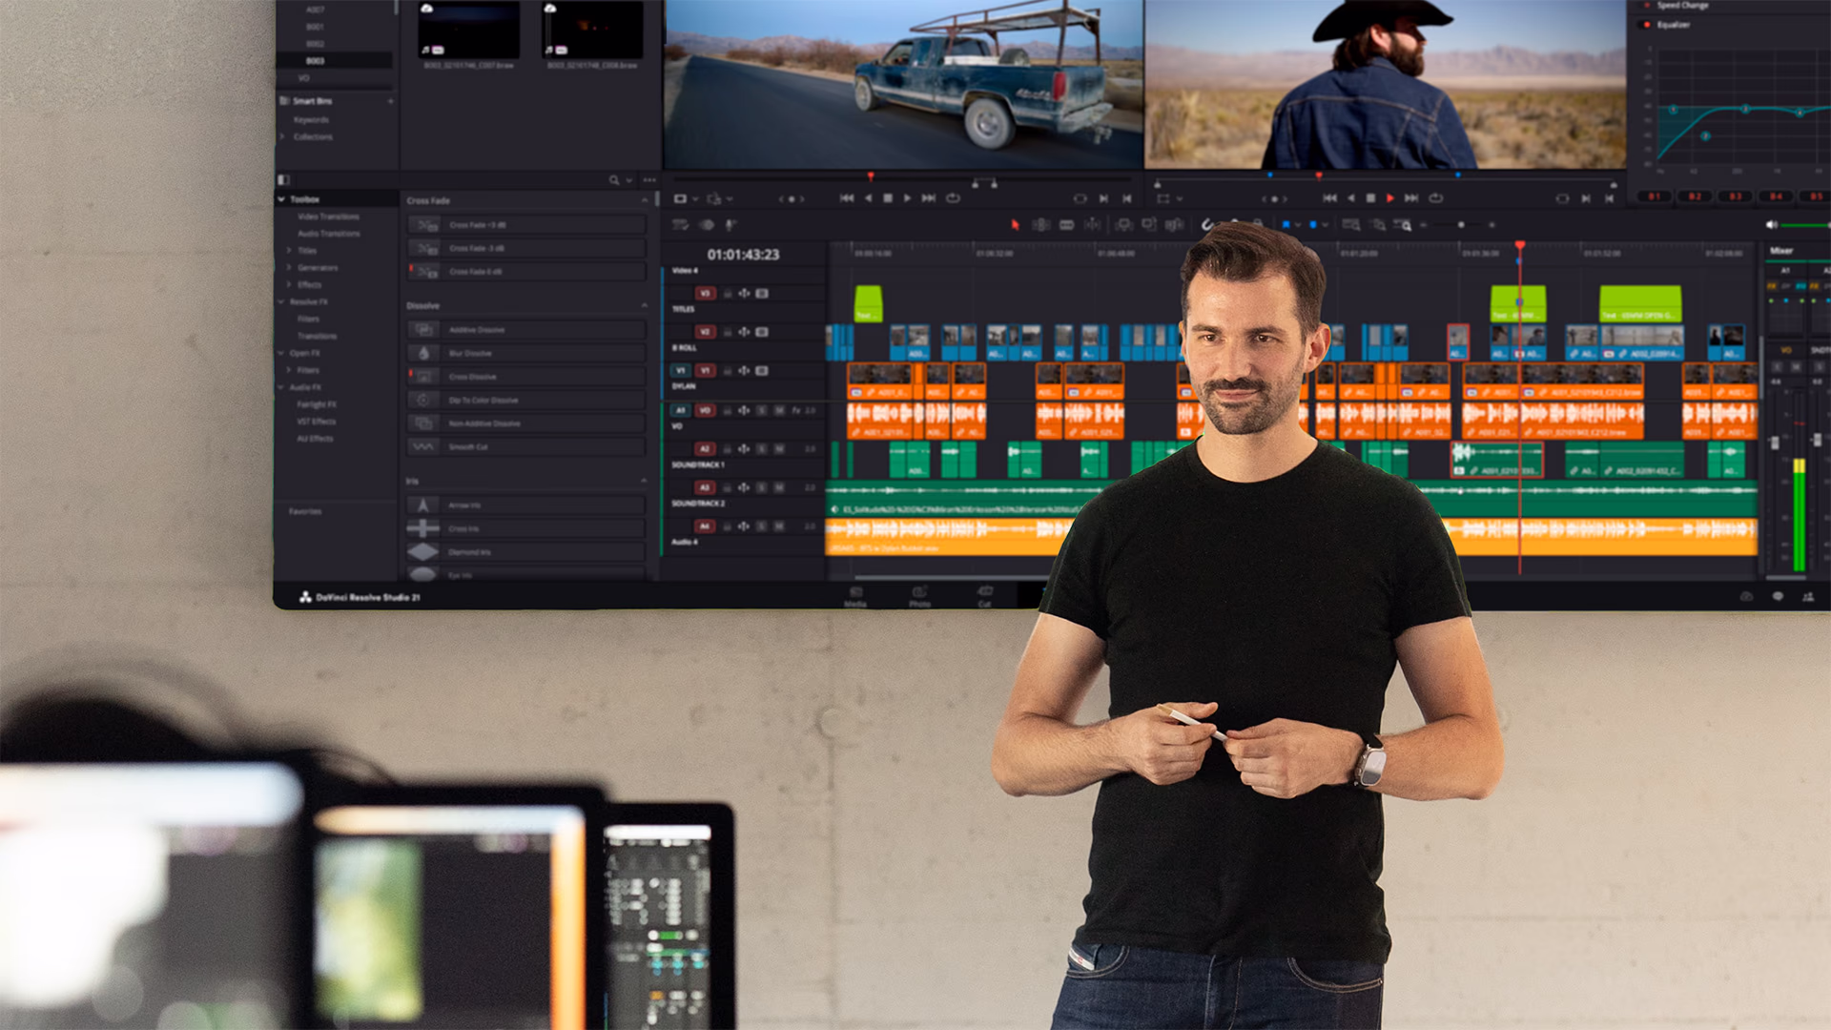
Task: Open the chat bubble icon at bottom right
Action: click(x=1778, y=596)
